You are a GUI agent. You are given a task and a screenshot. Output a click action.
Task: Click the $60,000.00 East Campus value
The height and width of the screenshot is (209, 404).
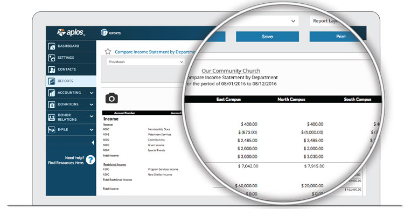point(246,185)
